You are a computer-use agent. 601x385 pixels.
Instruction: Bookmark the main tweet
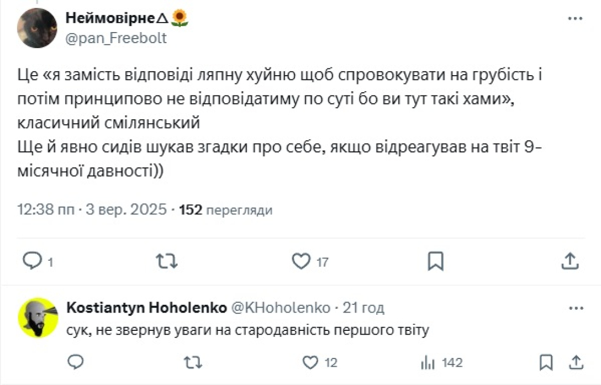(436, 261)
